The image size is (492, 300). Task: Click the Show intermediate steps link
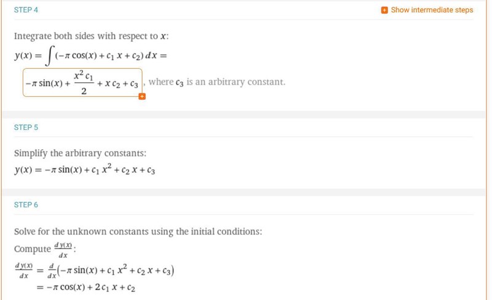click(x=432, y=10)
